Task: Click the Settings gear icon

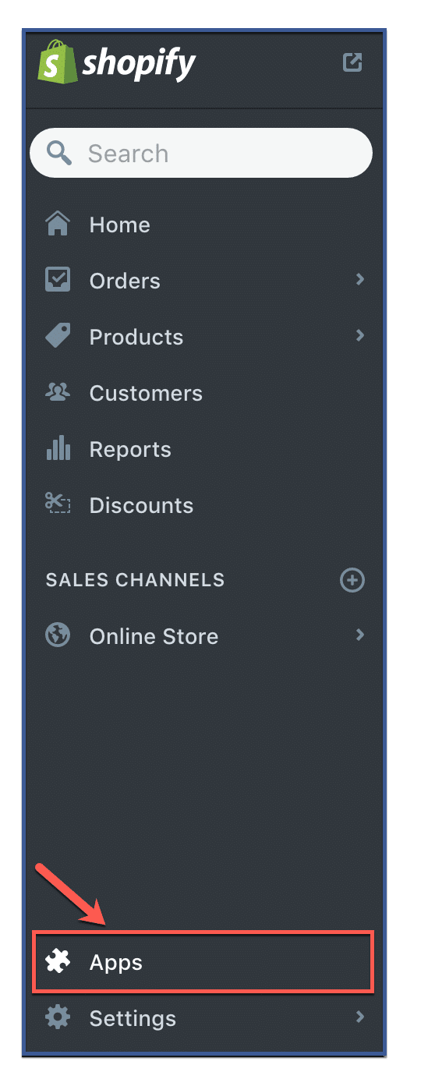Action: point(58,1017)
